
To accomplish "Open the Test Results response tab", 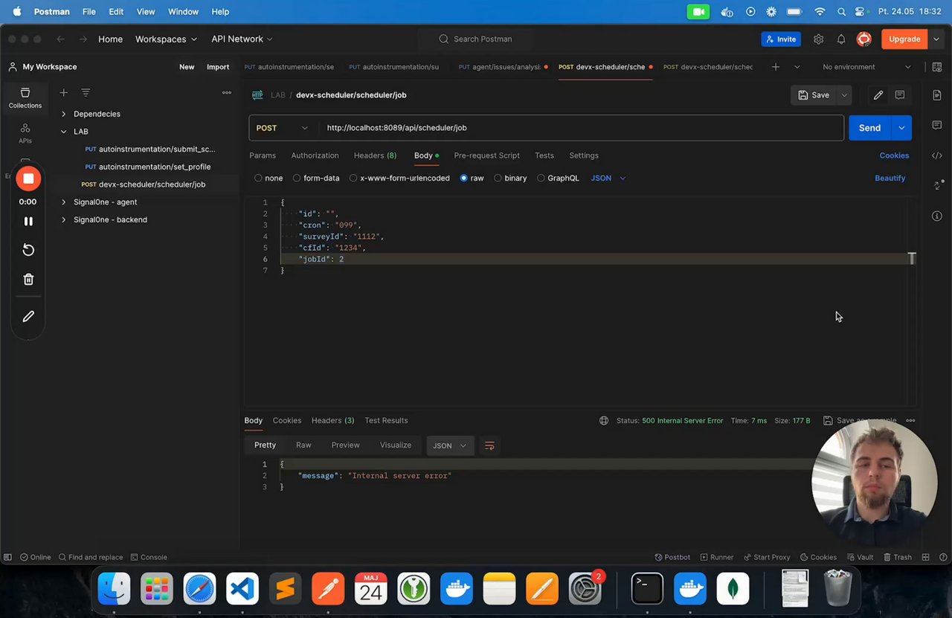I will pos(386,420).
